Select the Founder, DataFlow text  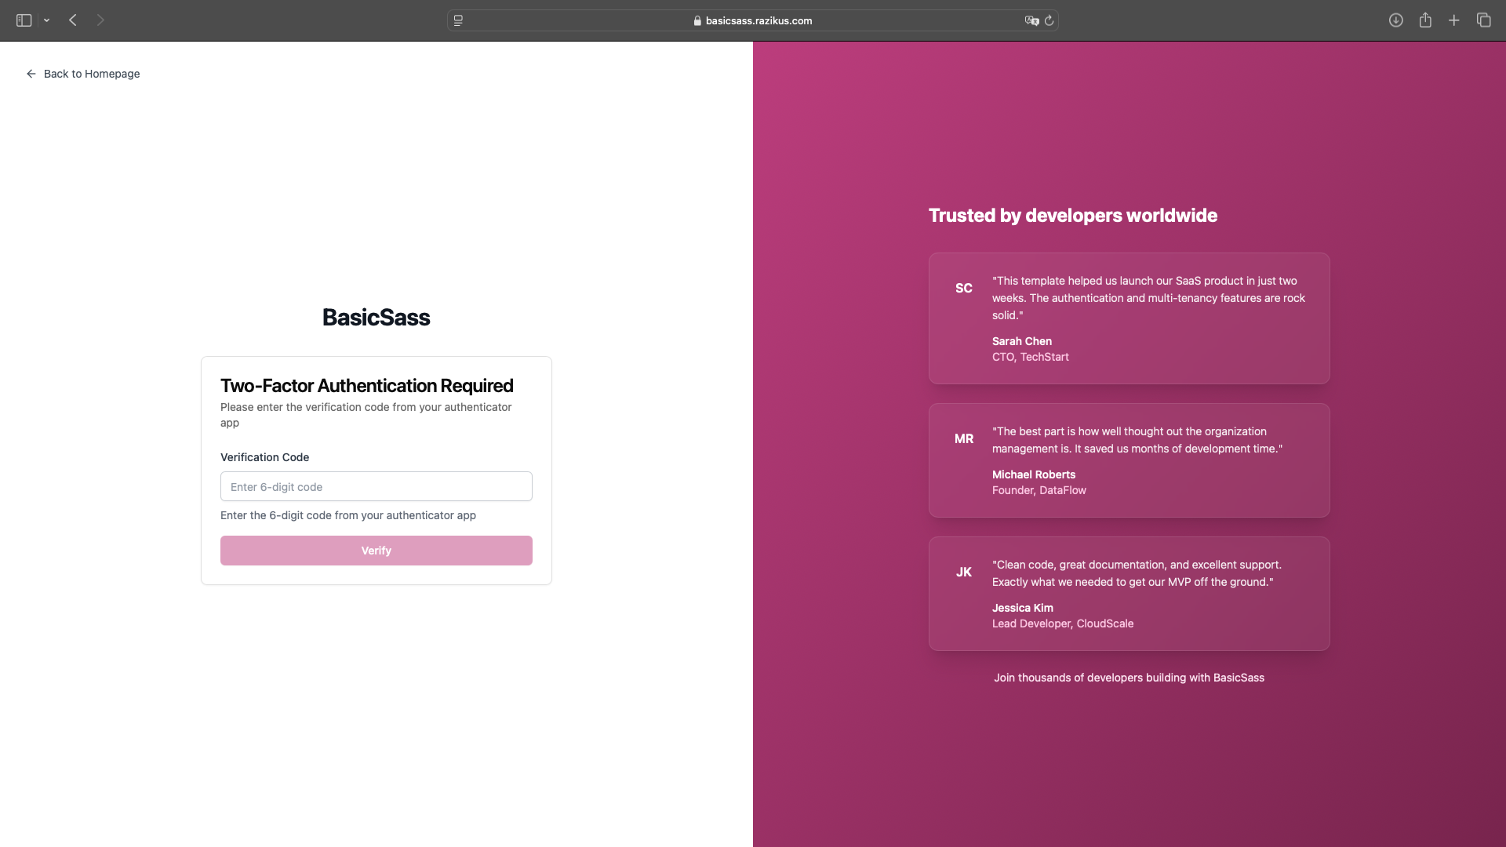[1039, 490]
